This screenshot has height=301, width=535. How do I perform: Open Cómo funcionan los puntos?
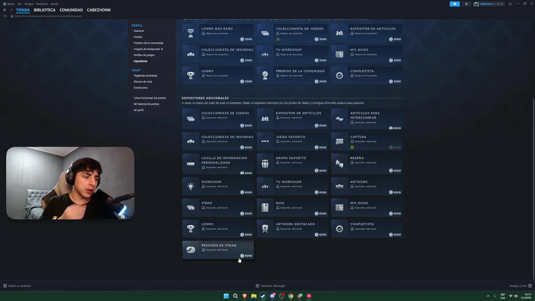pos(150,98)
